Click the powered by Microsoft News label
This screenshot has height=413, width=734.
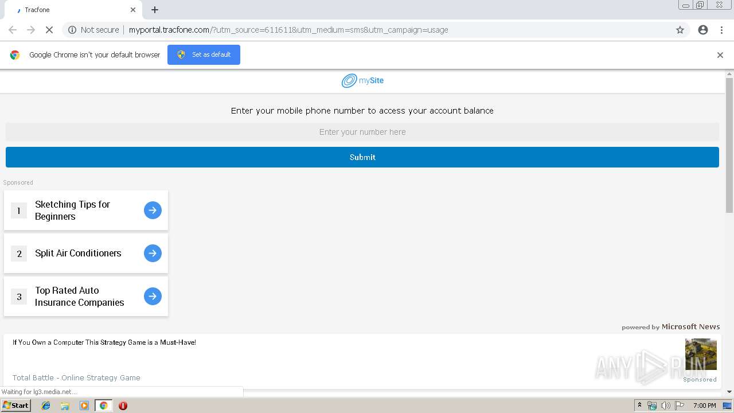(x=671, y=327)
